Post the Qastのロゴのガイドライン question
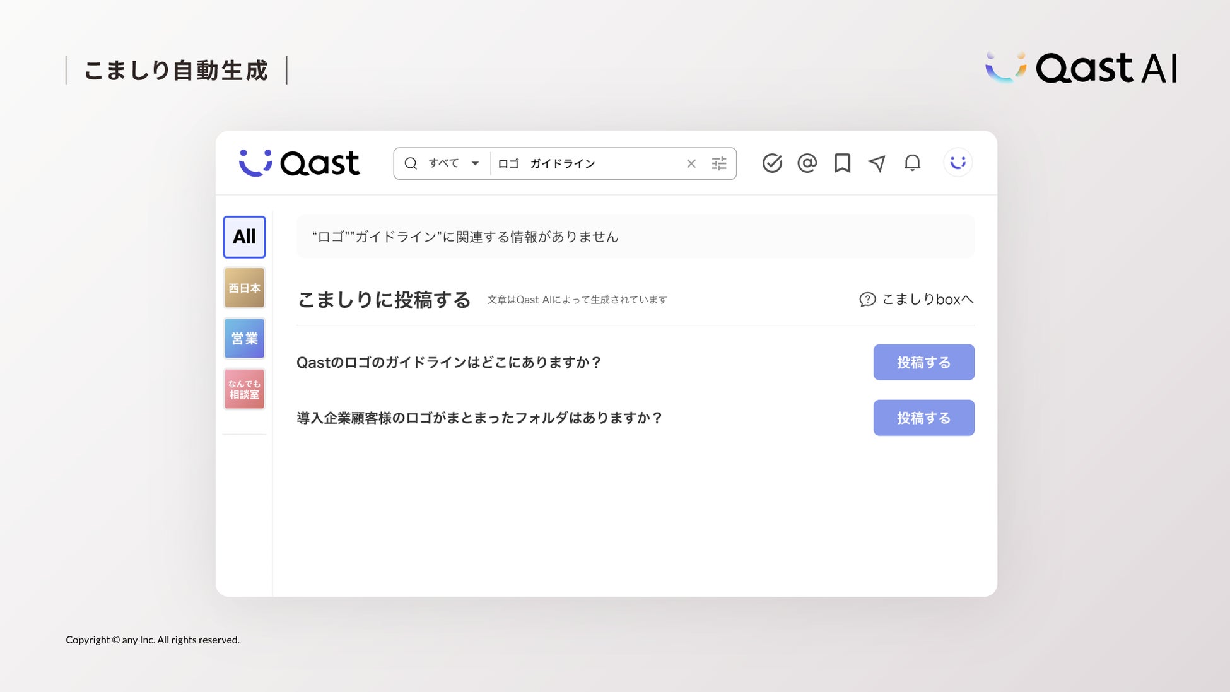 pyautogui.click(x=923, y=362)
